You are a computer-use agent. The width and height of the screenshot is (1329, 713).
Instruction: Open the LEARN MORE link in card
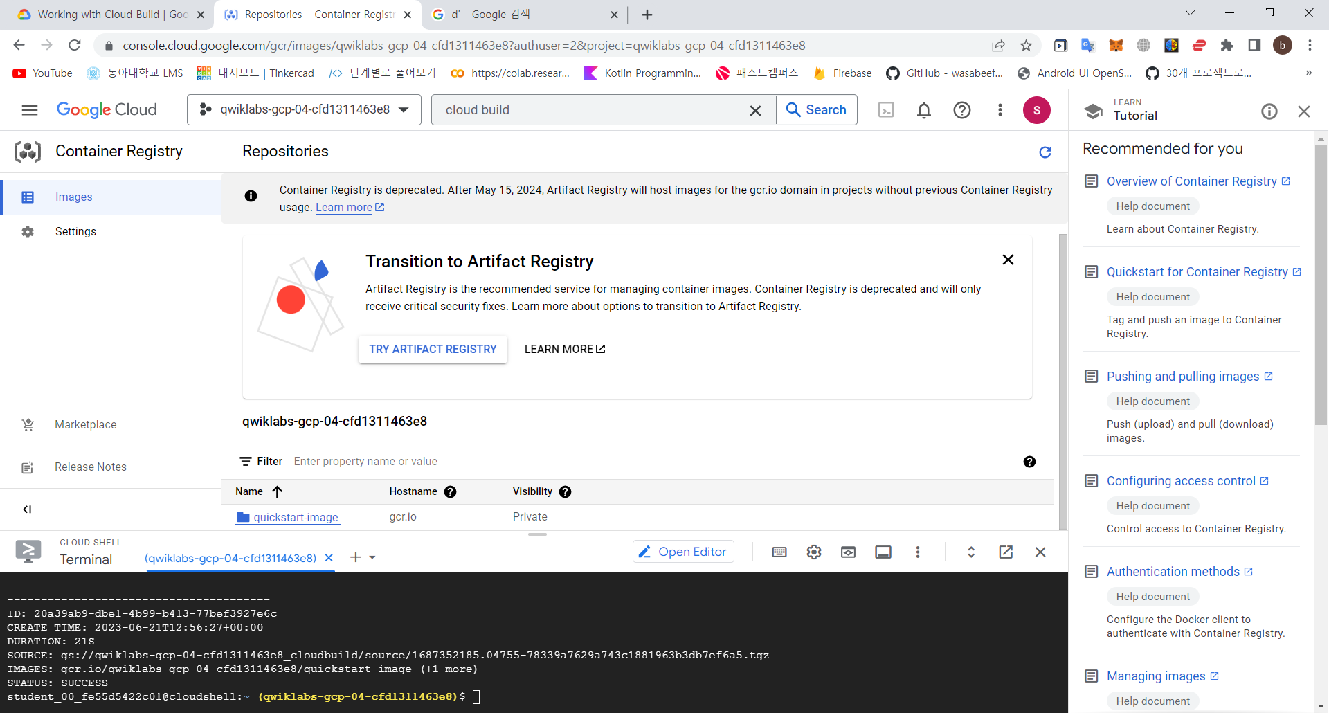coord(565,350)
